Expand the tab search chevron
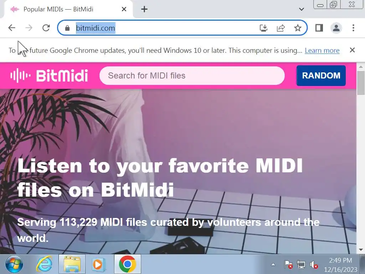This screenshot has height=274, width=365. pyautogui.click(x=302, y=9)
